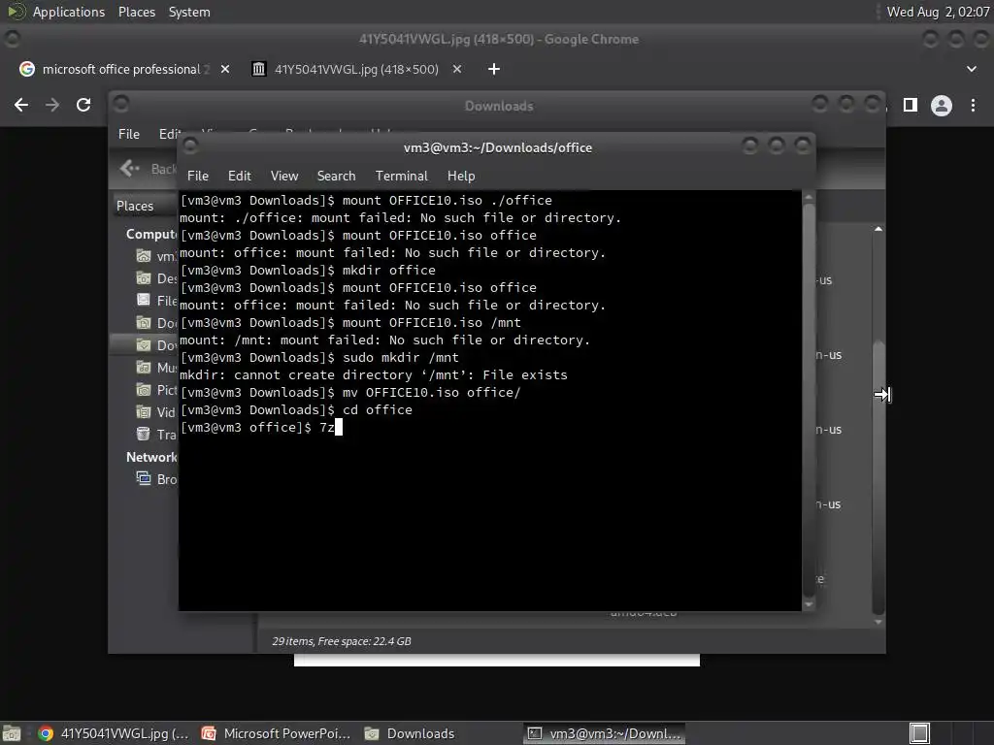Expand Chrome tab search dropdown
Image resolution: width=994 pixels, height=745 pixels.
[x=971, y=69]
